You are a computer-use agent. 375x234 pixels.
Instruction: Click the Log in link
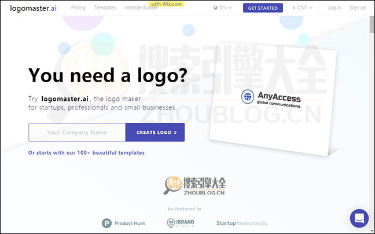tap(334, 8)
